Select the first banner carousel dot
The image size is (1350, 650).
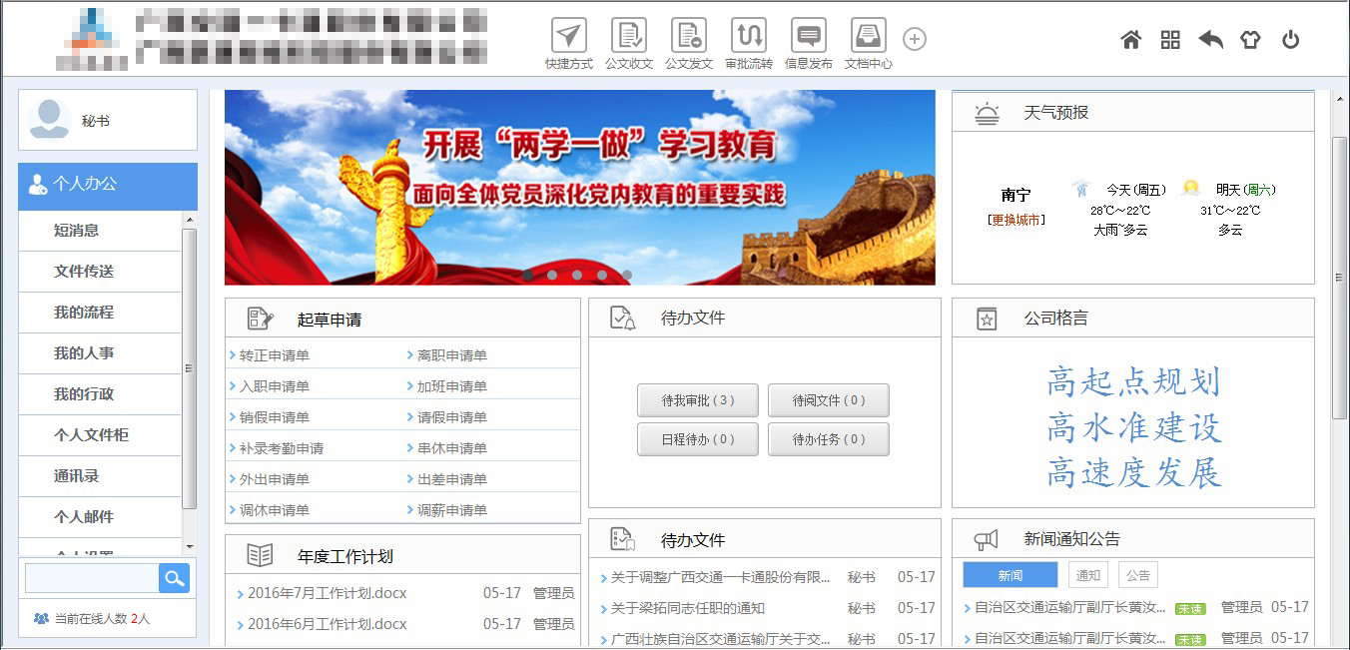point(528,275)
